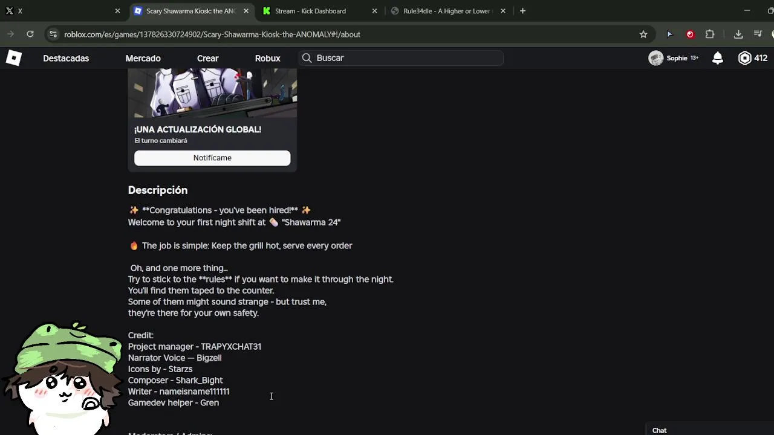Click the search magnifier icon

[307, 58]
